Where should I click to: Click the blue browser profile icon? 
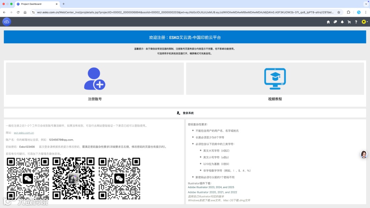(x=359, y=12)
